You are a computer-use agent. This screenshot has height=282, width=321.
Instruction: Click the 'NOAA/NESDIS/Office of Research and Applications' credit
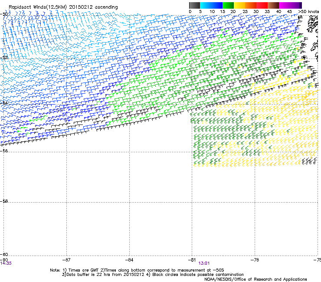pyautogui.click(x=255, y=279)
